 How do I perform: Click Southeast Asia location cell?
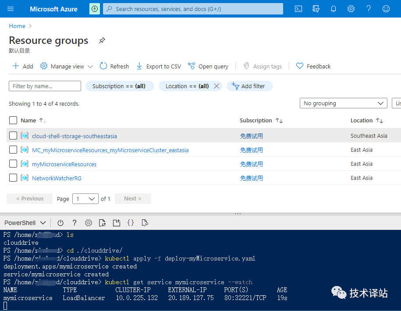pyautogui.click(x=369, y=136)
